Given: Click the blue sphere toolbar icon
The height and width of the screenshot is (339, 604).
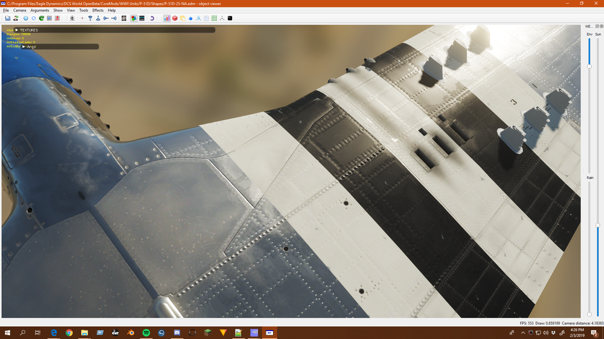Looking at the screenshot, I should click(25, 18).
